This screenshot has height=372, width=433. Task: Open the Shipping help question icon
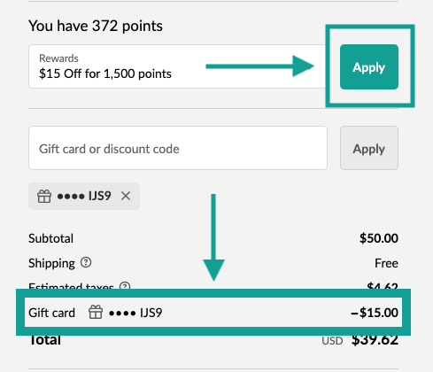86,262
